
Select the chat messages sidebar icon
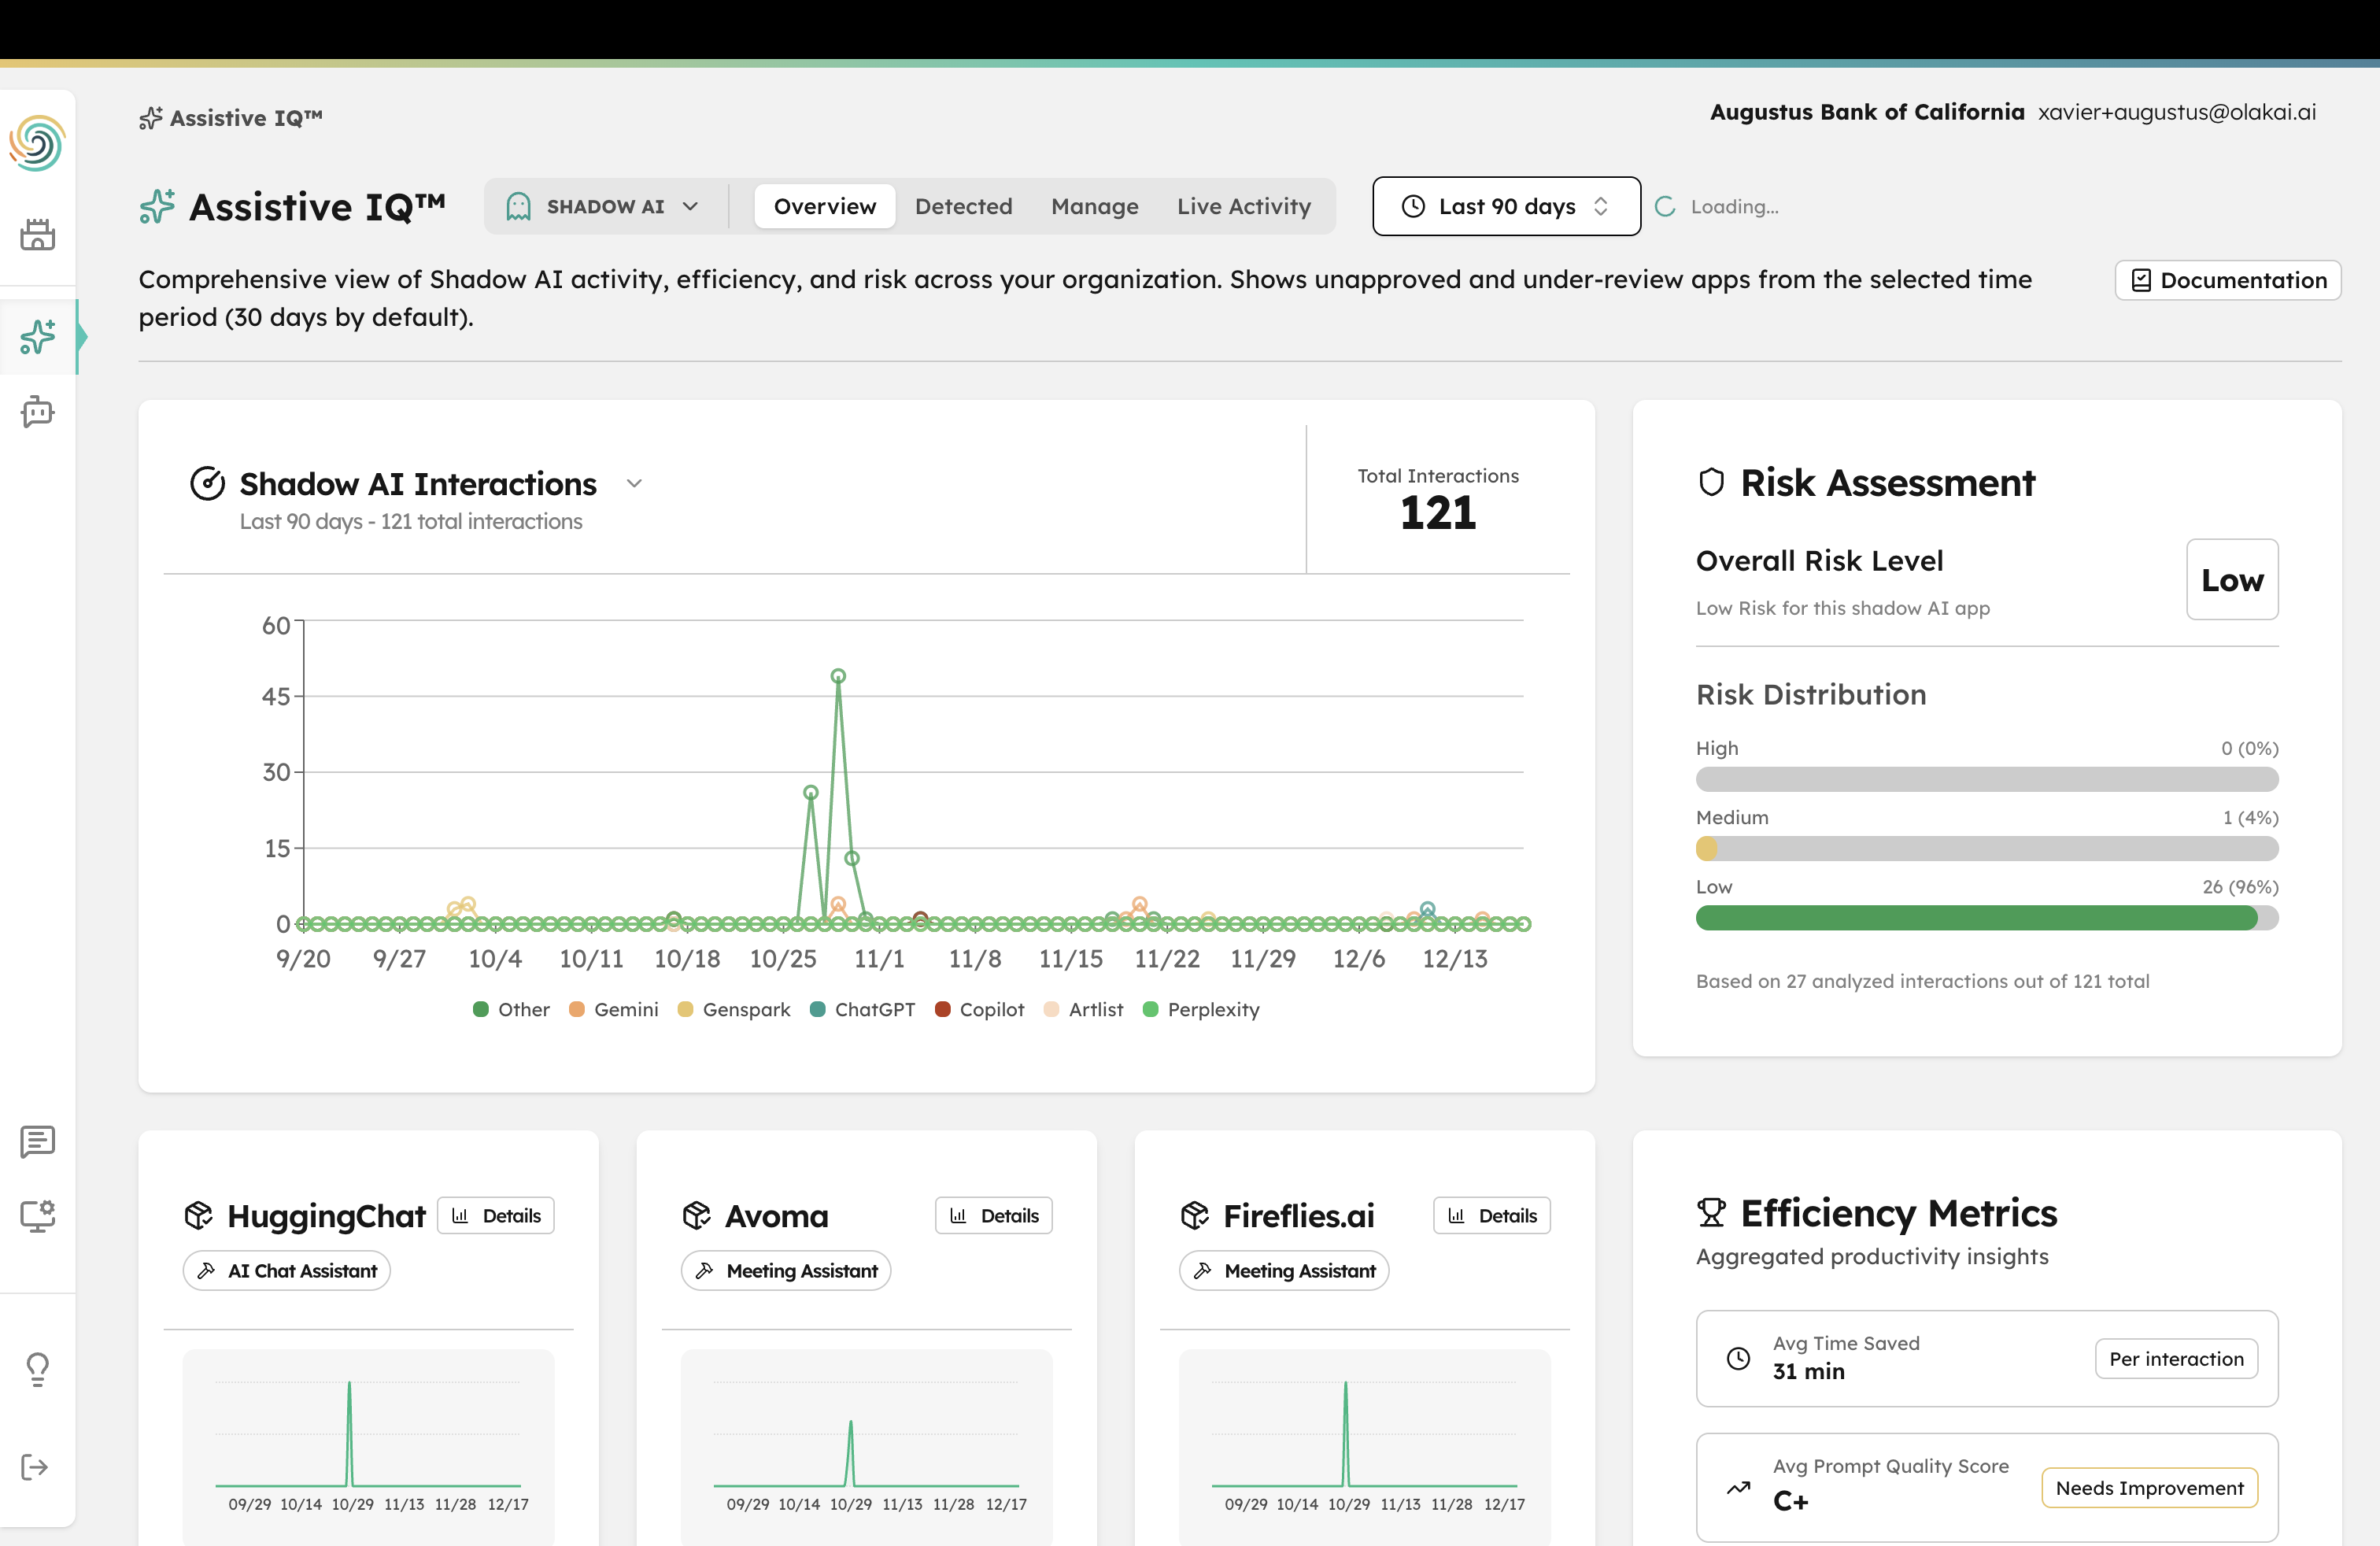[37, 1141]
